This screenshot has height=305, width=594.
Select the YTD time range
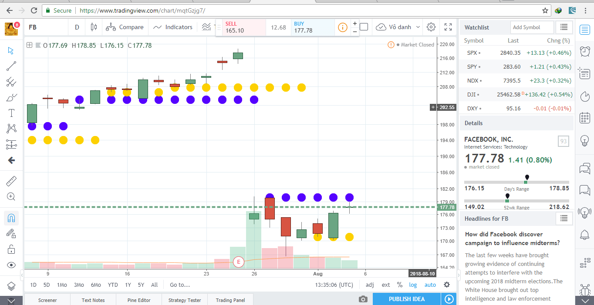(x=113, y=285)
